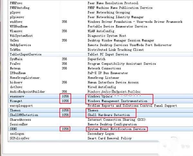Click the Network Connections description
The height and width of the screenshot is (156, 193).
pyautogui.click(x=104, y=68)
